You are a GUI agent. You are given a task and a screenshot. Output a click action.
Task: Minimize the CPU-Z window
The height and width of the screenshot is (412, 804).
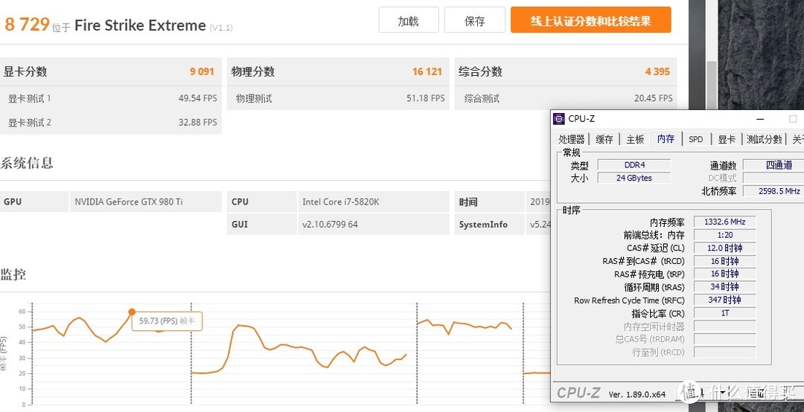760,119
